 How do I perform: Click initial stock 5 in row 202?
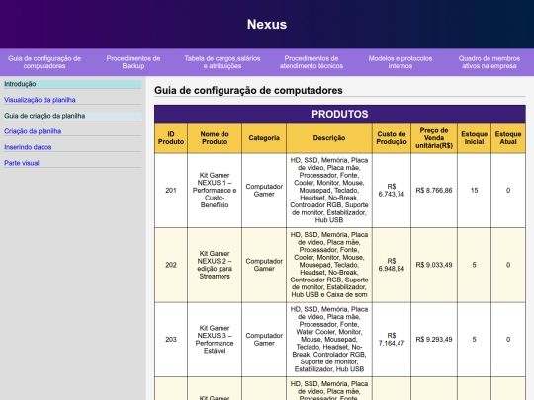pyautogui.click(x=474, y=265)
